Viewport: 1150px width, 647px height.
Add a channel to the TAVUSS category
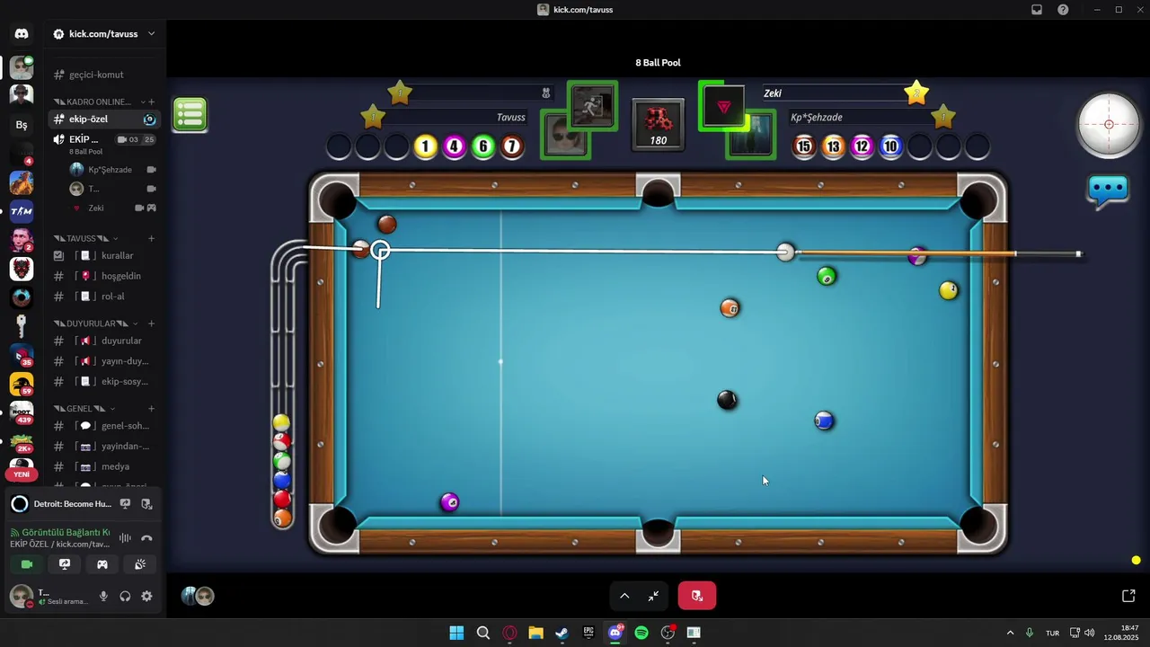[152, 238]
